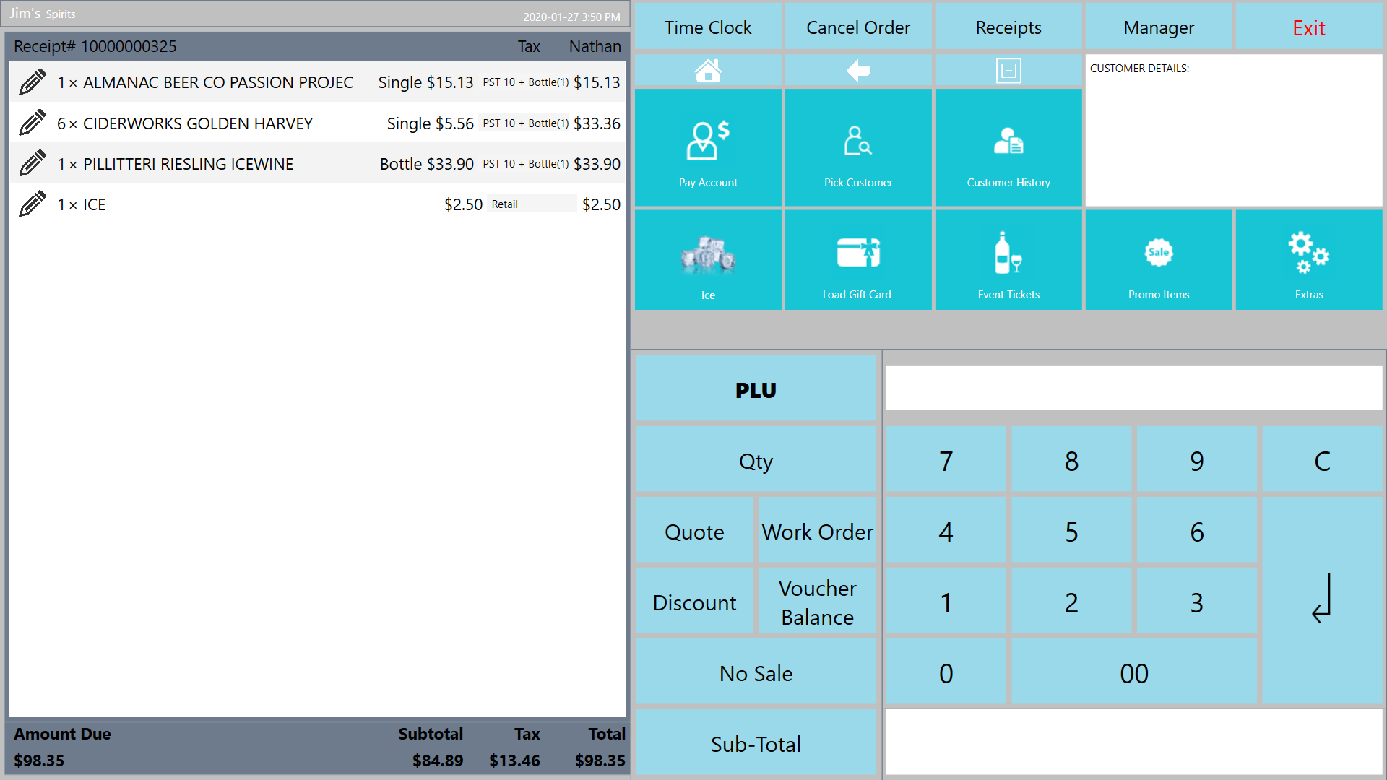The width and height of the screenshot is (1387, 780).
Task: Open the Load Gift Card tile
Action: point(858,260)
